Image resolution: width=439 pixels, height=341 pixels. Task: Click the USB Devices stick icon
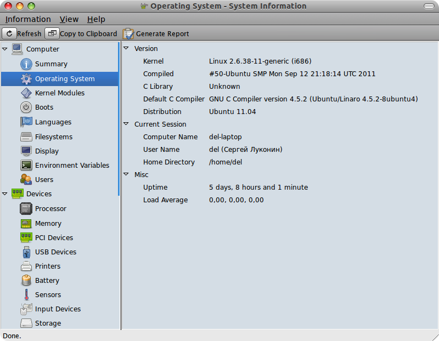26,252
